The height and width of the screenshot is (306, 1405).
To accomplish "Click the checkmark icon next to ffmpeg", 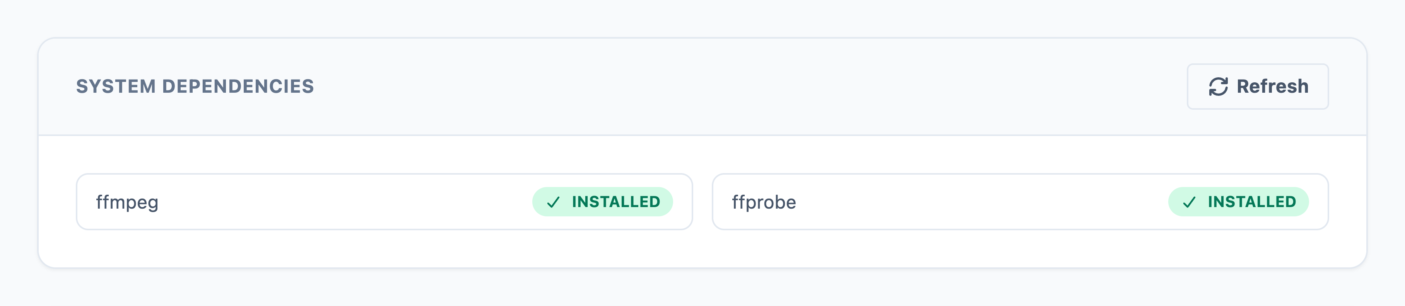I will [553, 202].
